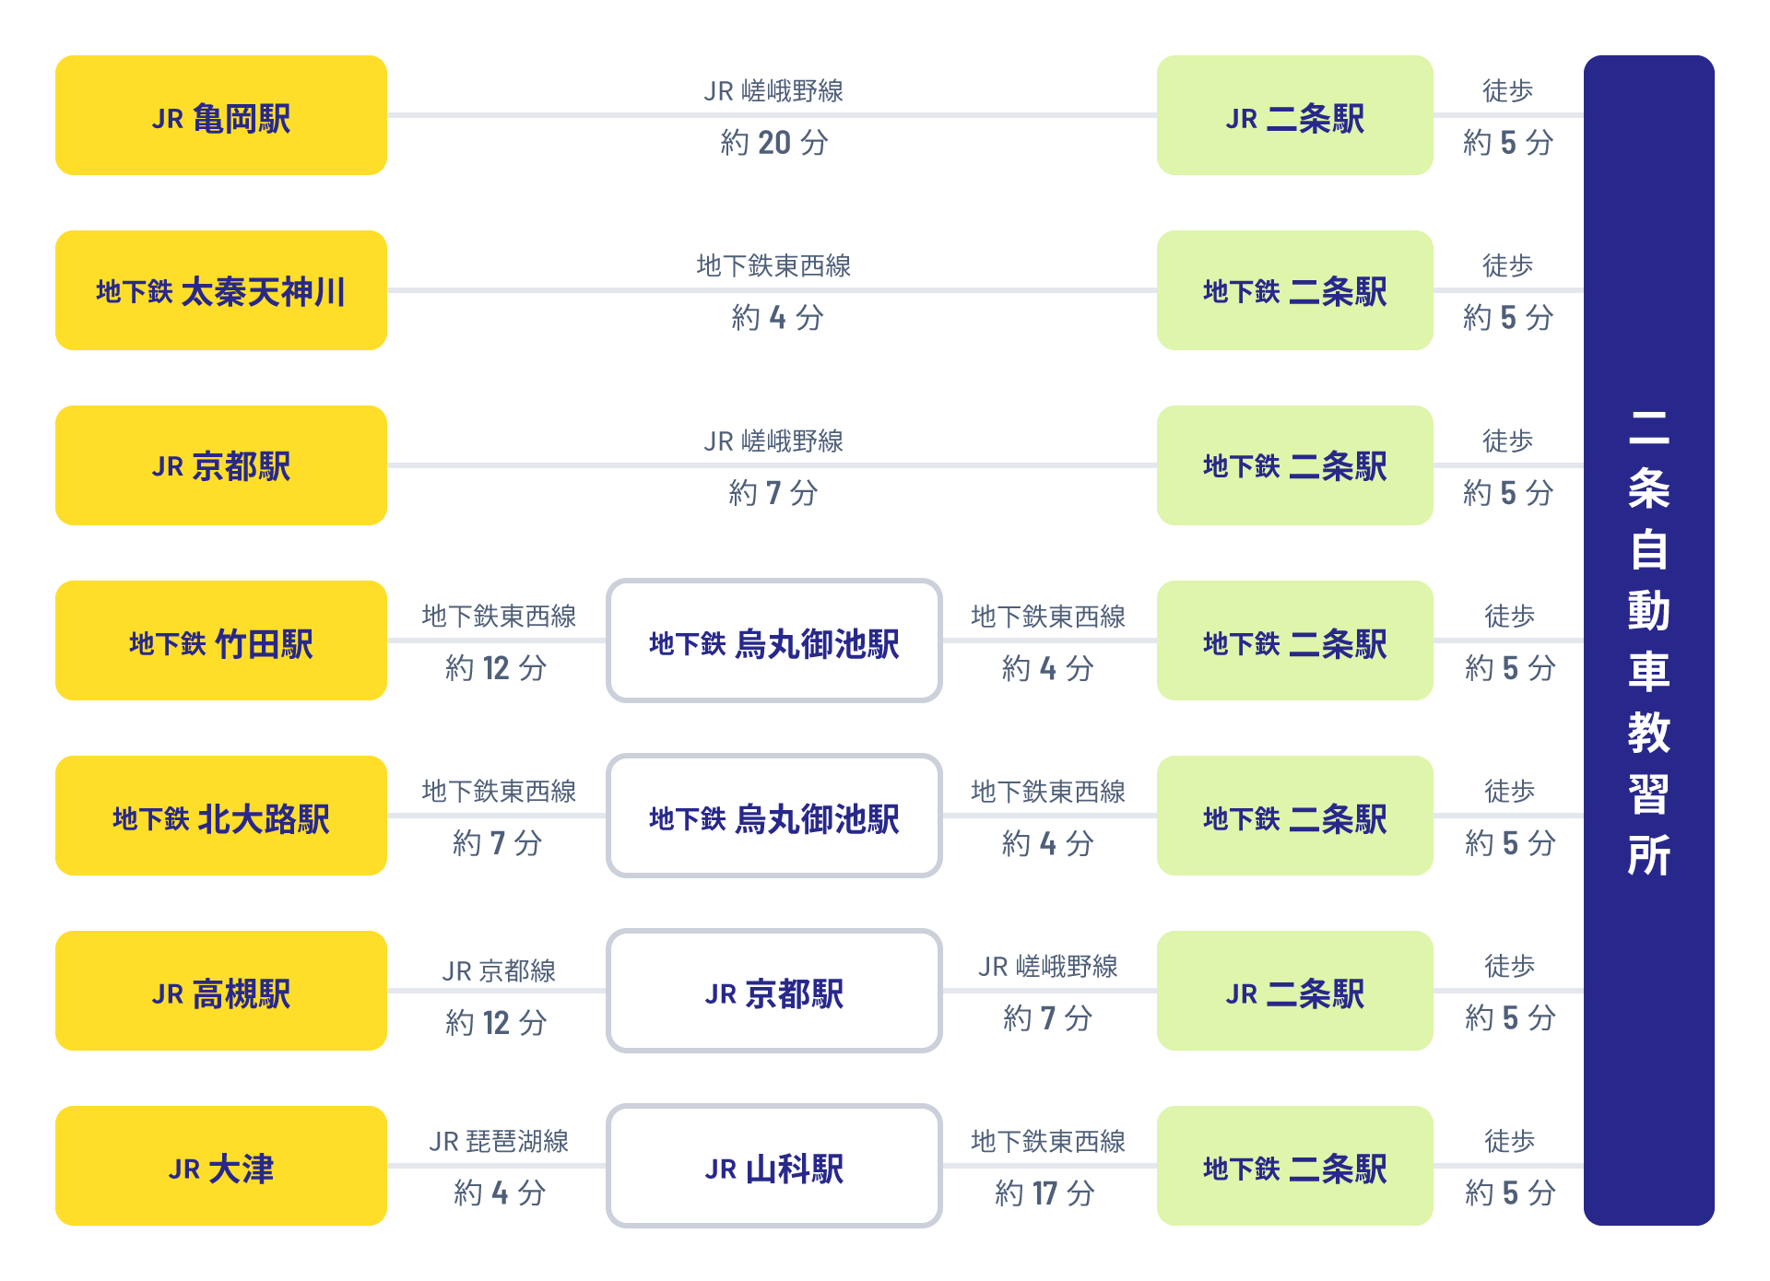Click the 約 17 分 duration text
Screen dimensions: 1770x1281
click(1045, 1193)
